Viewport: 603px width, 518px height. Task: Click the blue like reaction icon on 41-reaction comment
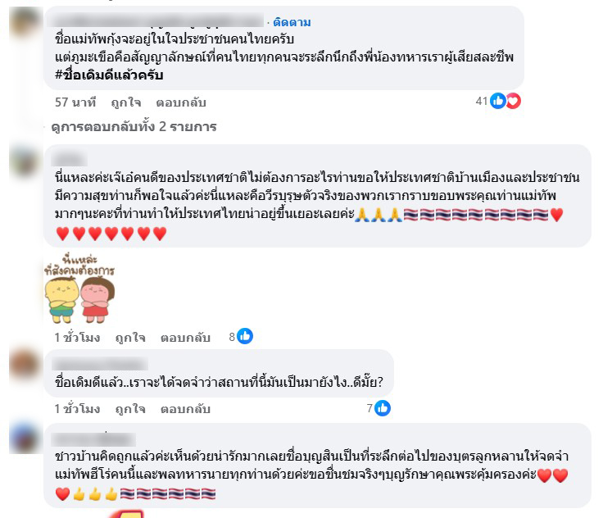tap(497, 101)
